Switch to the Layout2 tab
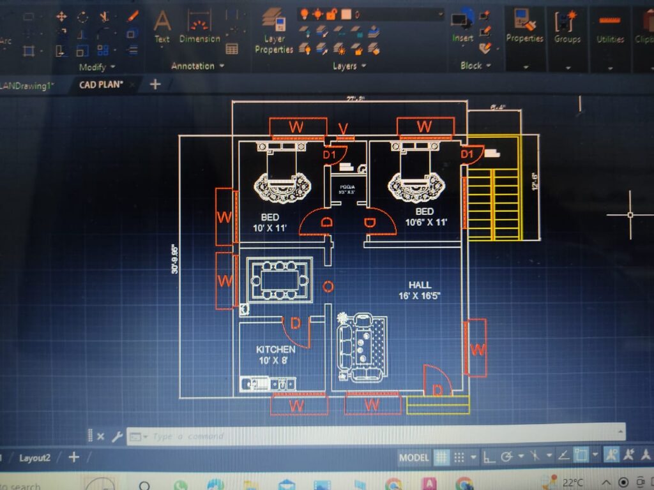 [34, 458]
